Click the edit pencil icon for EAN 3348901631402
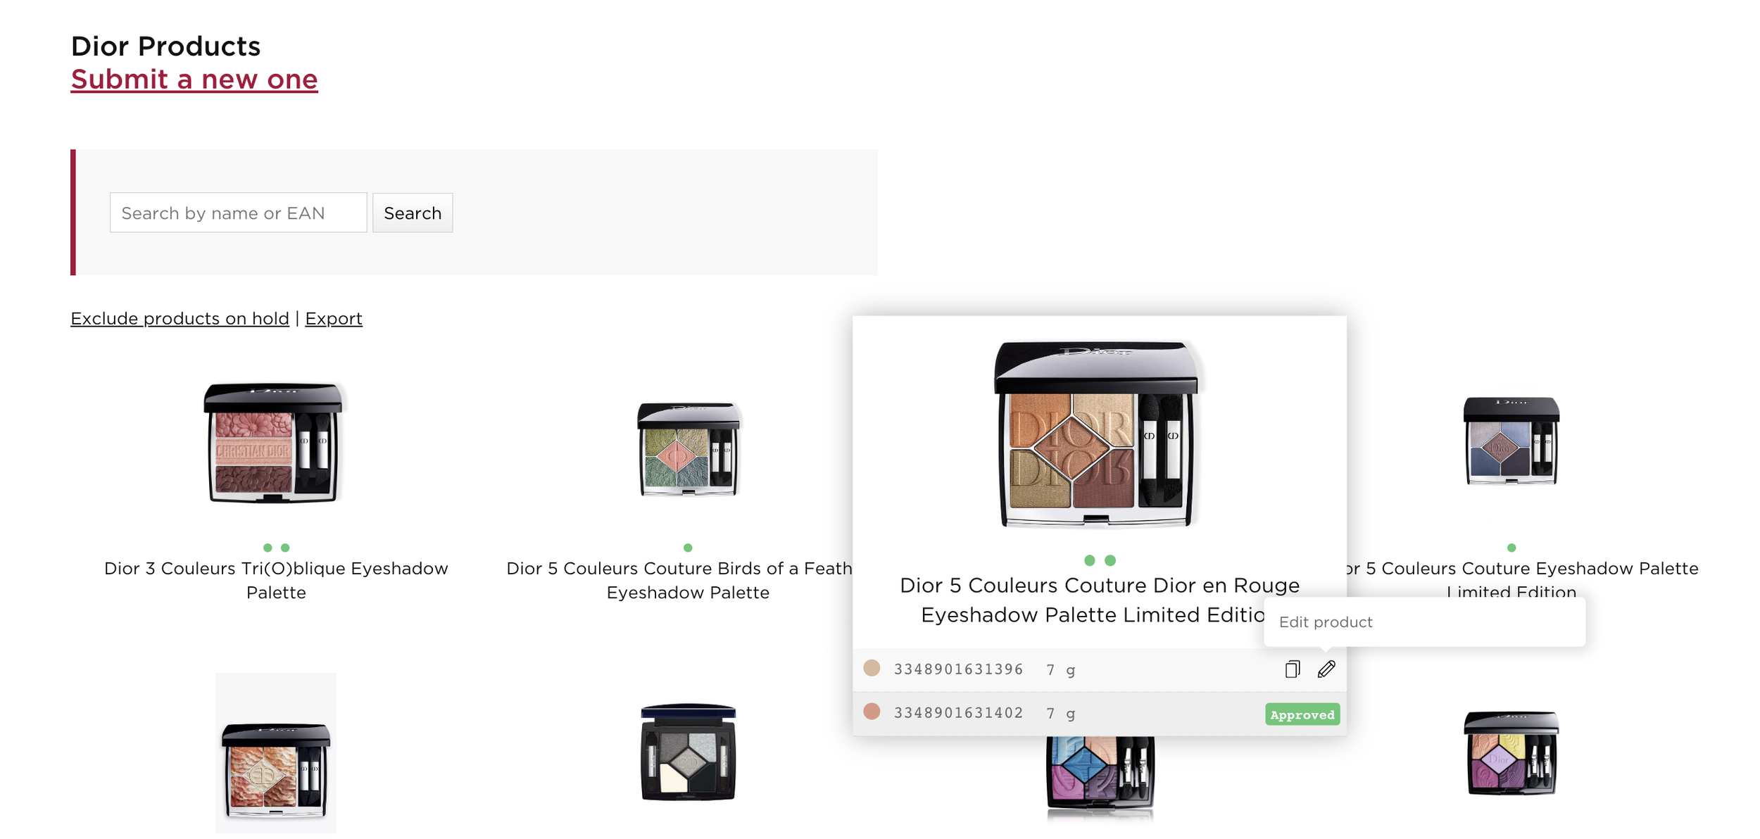 (1328, 714)
